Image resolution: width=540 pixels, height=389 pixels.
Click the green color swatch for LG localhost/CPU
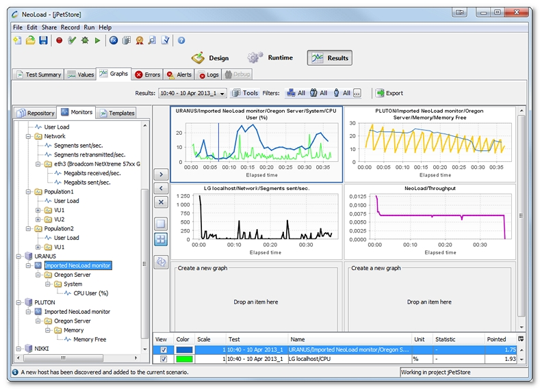(x=185, y=360)
